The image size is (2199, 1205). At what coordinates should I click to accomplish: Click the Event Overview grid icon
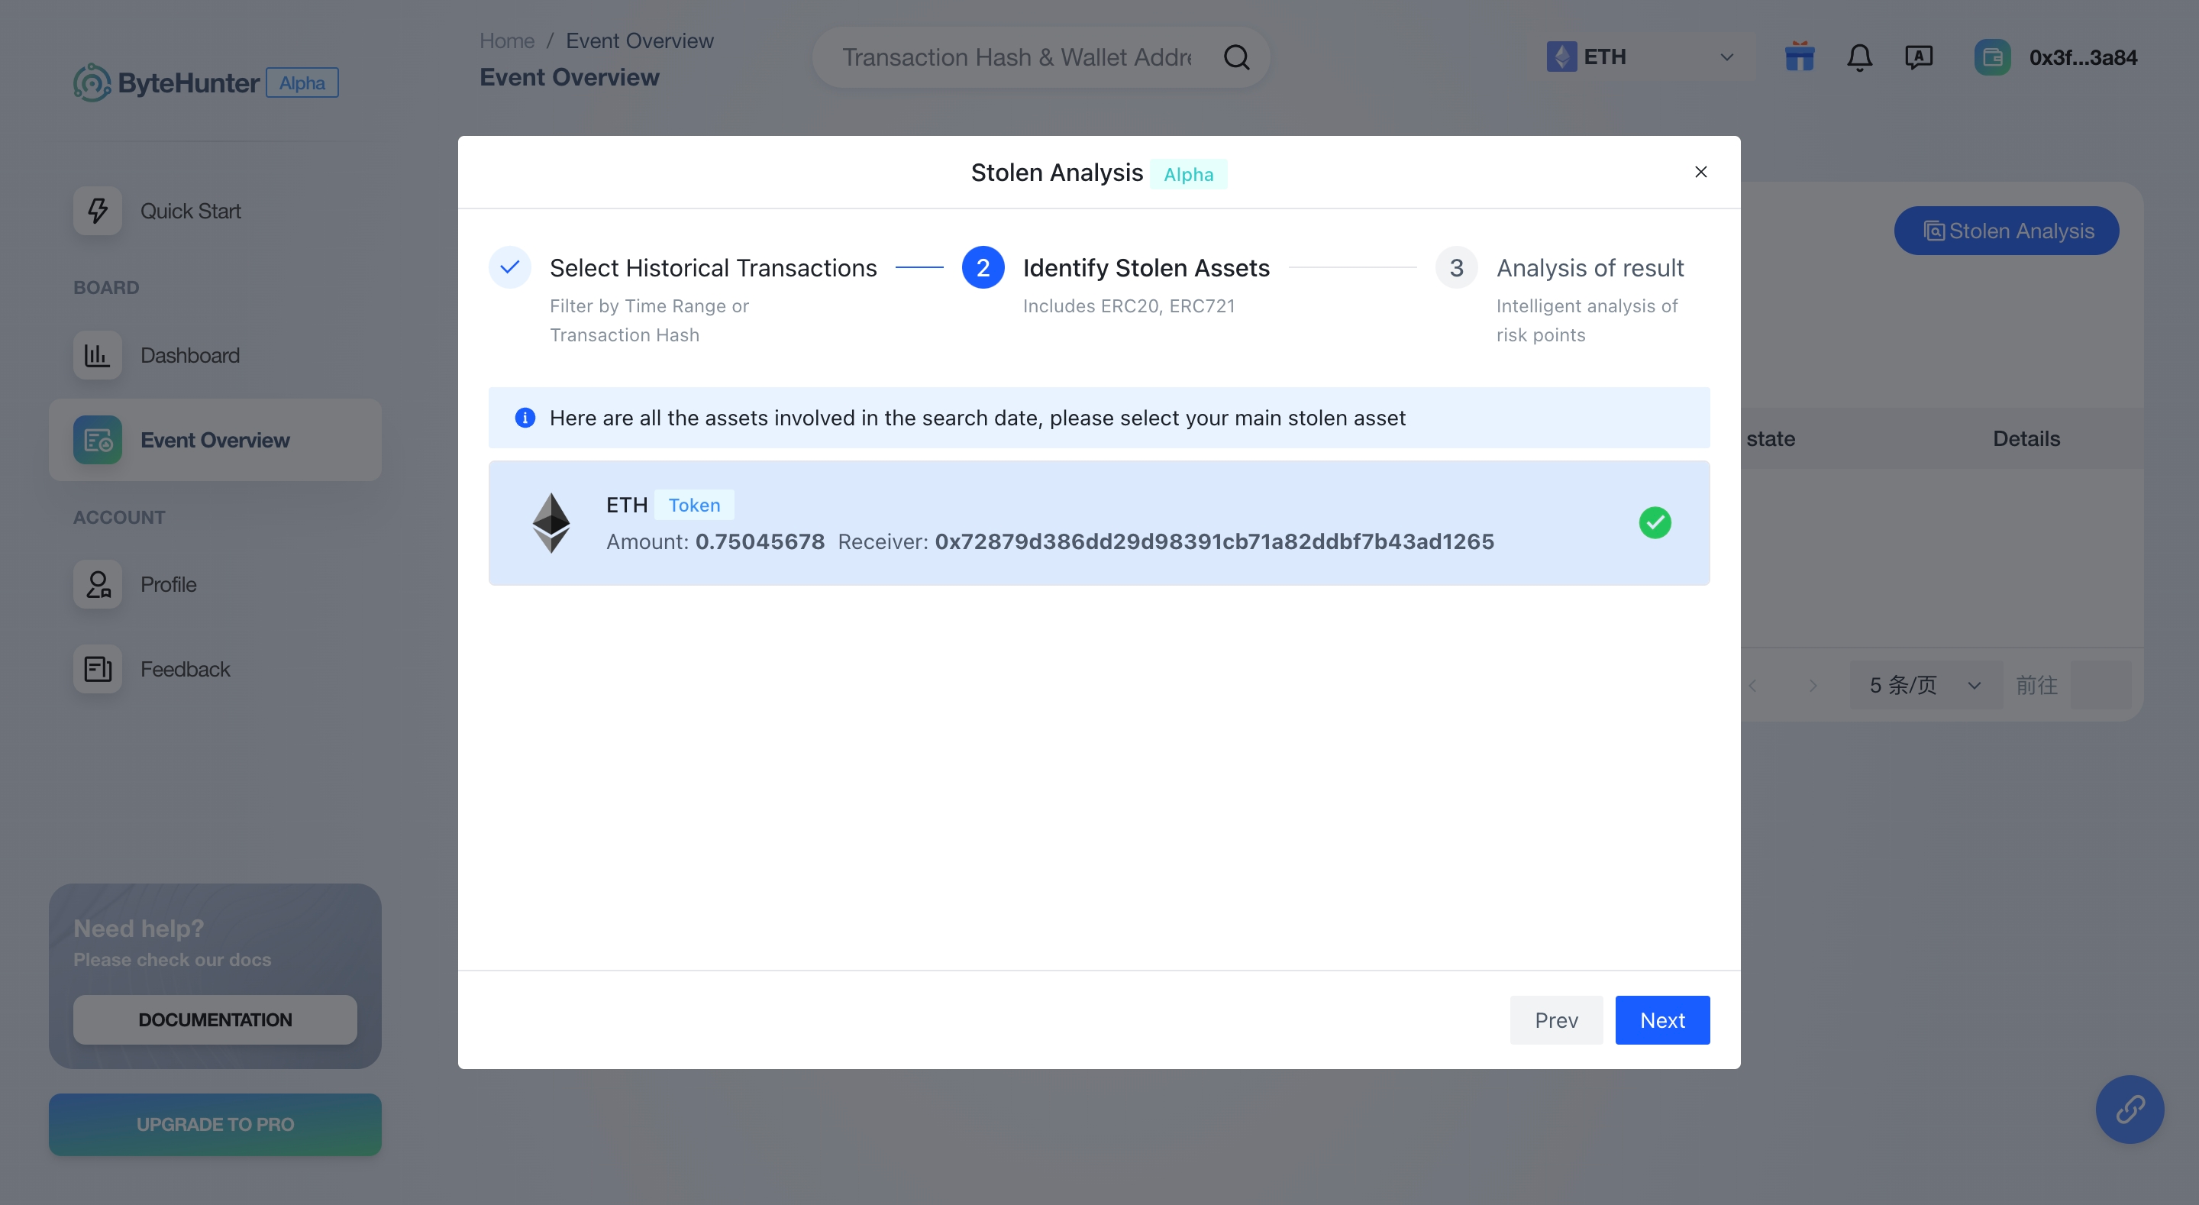[x=96, y=439]
